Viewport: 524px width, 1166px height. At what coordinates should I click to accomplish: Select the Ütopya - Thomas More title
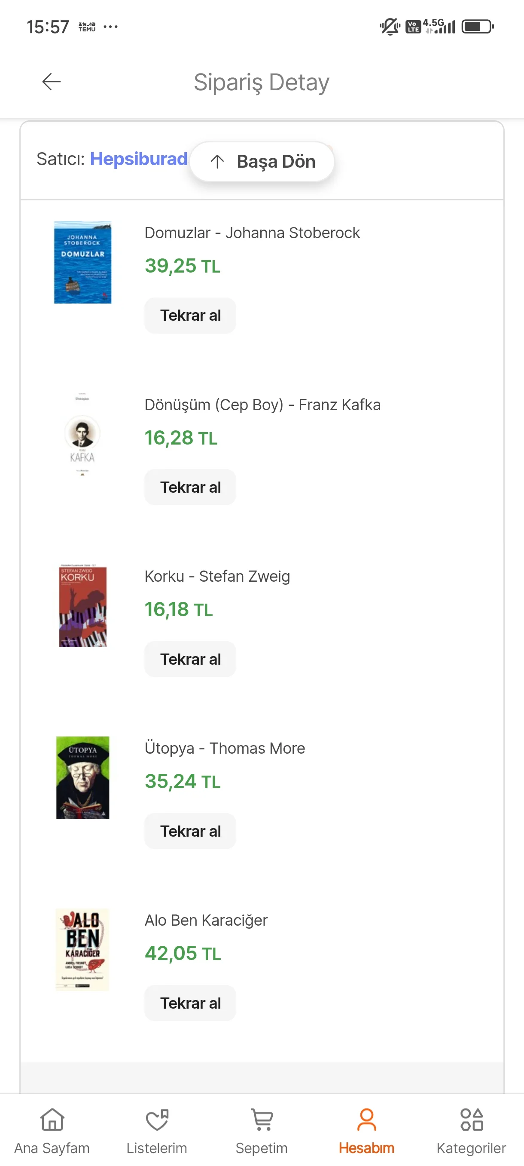coord(225,748)
